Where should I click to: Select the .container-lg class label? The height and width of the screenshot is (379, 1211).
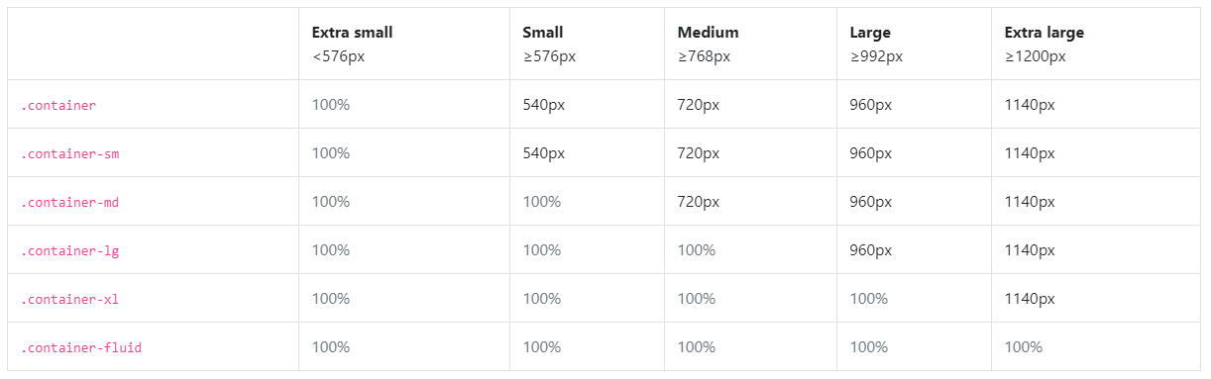point(70,250)
